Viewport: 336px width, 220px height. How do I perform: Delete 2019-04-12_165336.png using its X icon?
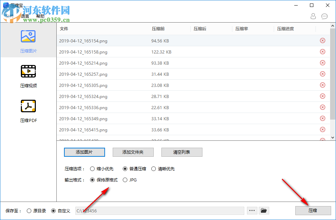point(322,107)
